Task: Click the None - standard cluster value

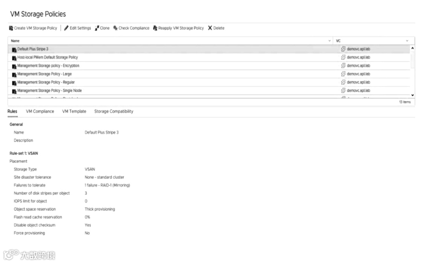Action: [x=104, y=177]
